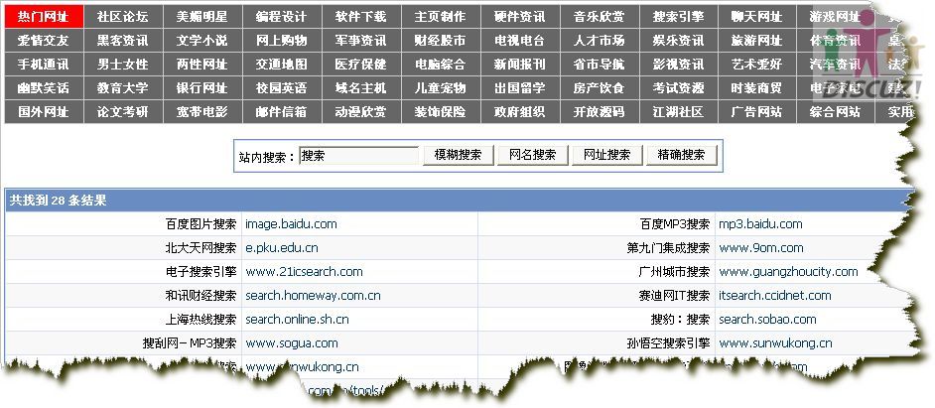Go to 医疗保健 category
The image size is (935, 408).
(x=361, y=65)
